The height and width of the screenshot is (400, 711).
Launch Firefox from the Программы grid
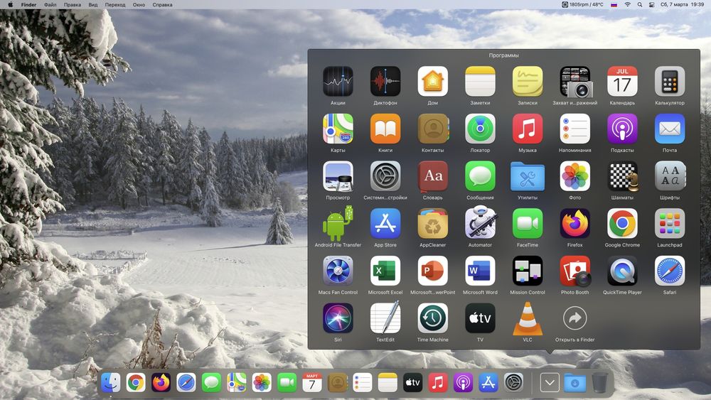574,223
